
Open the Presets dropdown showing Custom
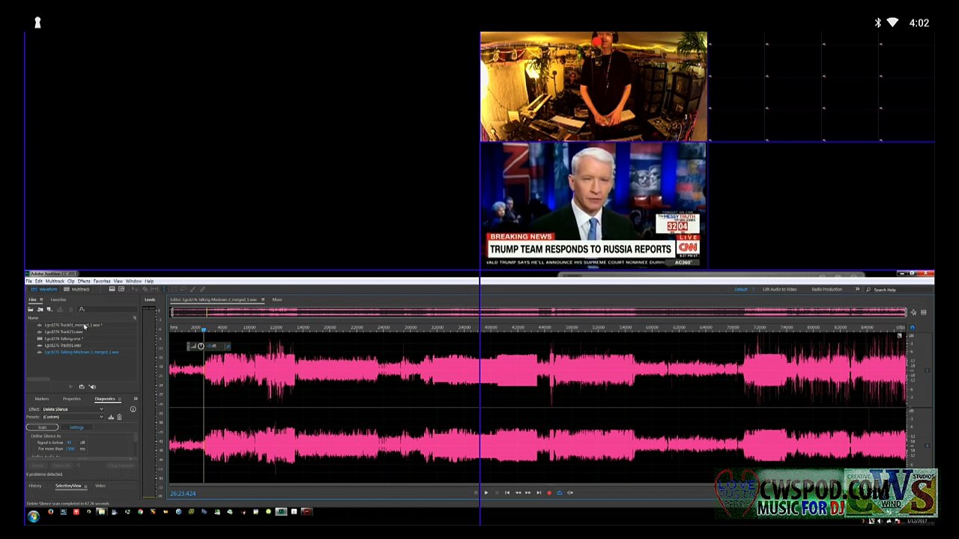pos(73,417)
